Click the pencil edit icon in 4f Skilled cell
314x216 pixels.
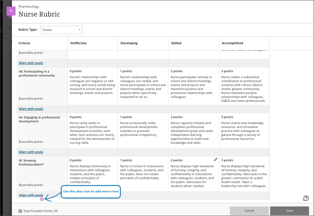point(216,159)
